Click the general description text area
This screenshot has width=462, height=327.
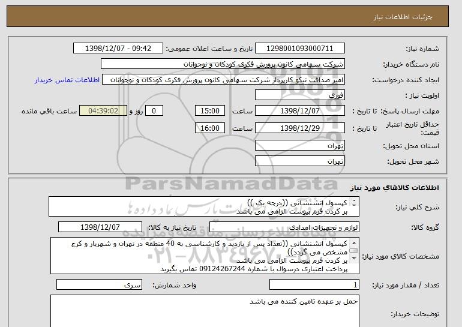pyautogui.click(x=204, y=207)
